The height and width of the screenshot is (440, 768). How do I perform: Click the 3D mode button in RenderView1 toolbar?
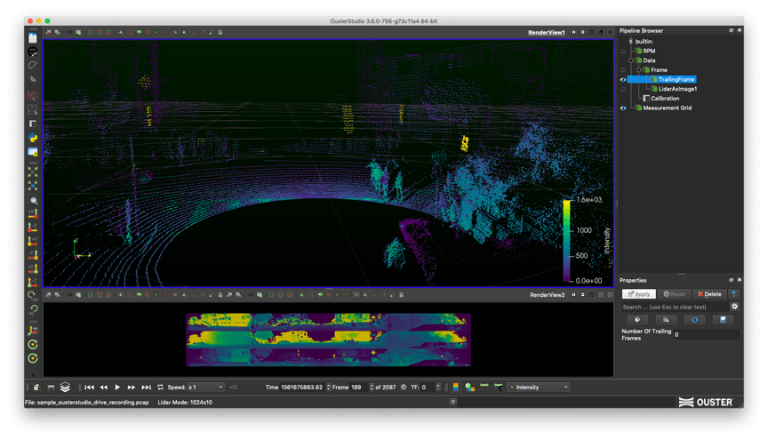pos(69,32)
